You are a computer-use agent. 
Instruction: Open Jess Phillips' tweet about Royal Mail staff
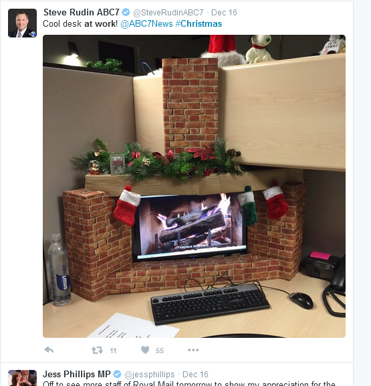189,383
